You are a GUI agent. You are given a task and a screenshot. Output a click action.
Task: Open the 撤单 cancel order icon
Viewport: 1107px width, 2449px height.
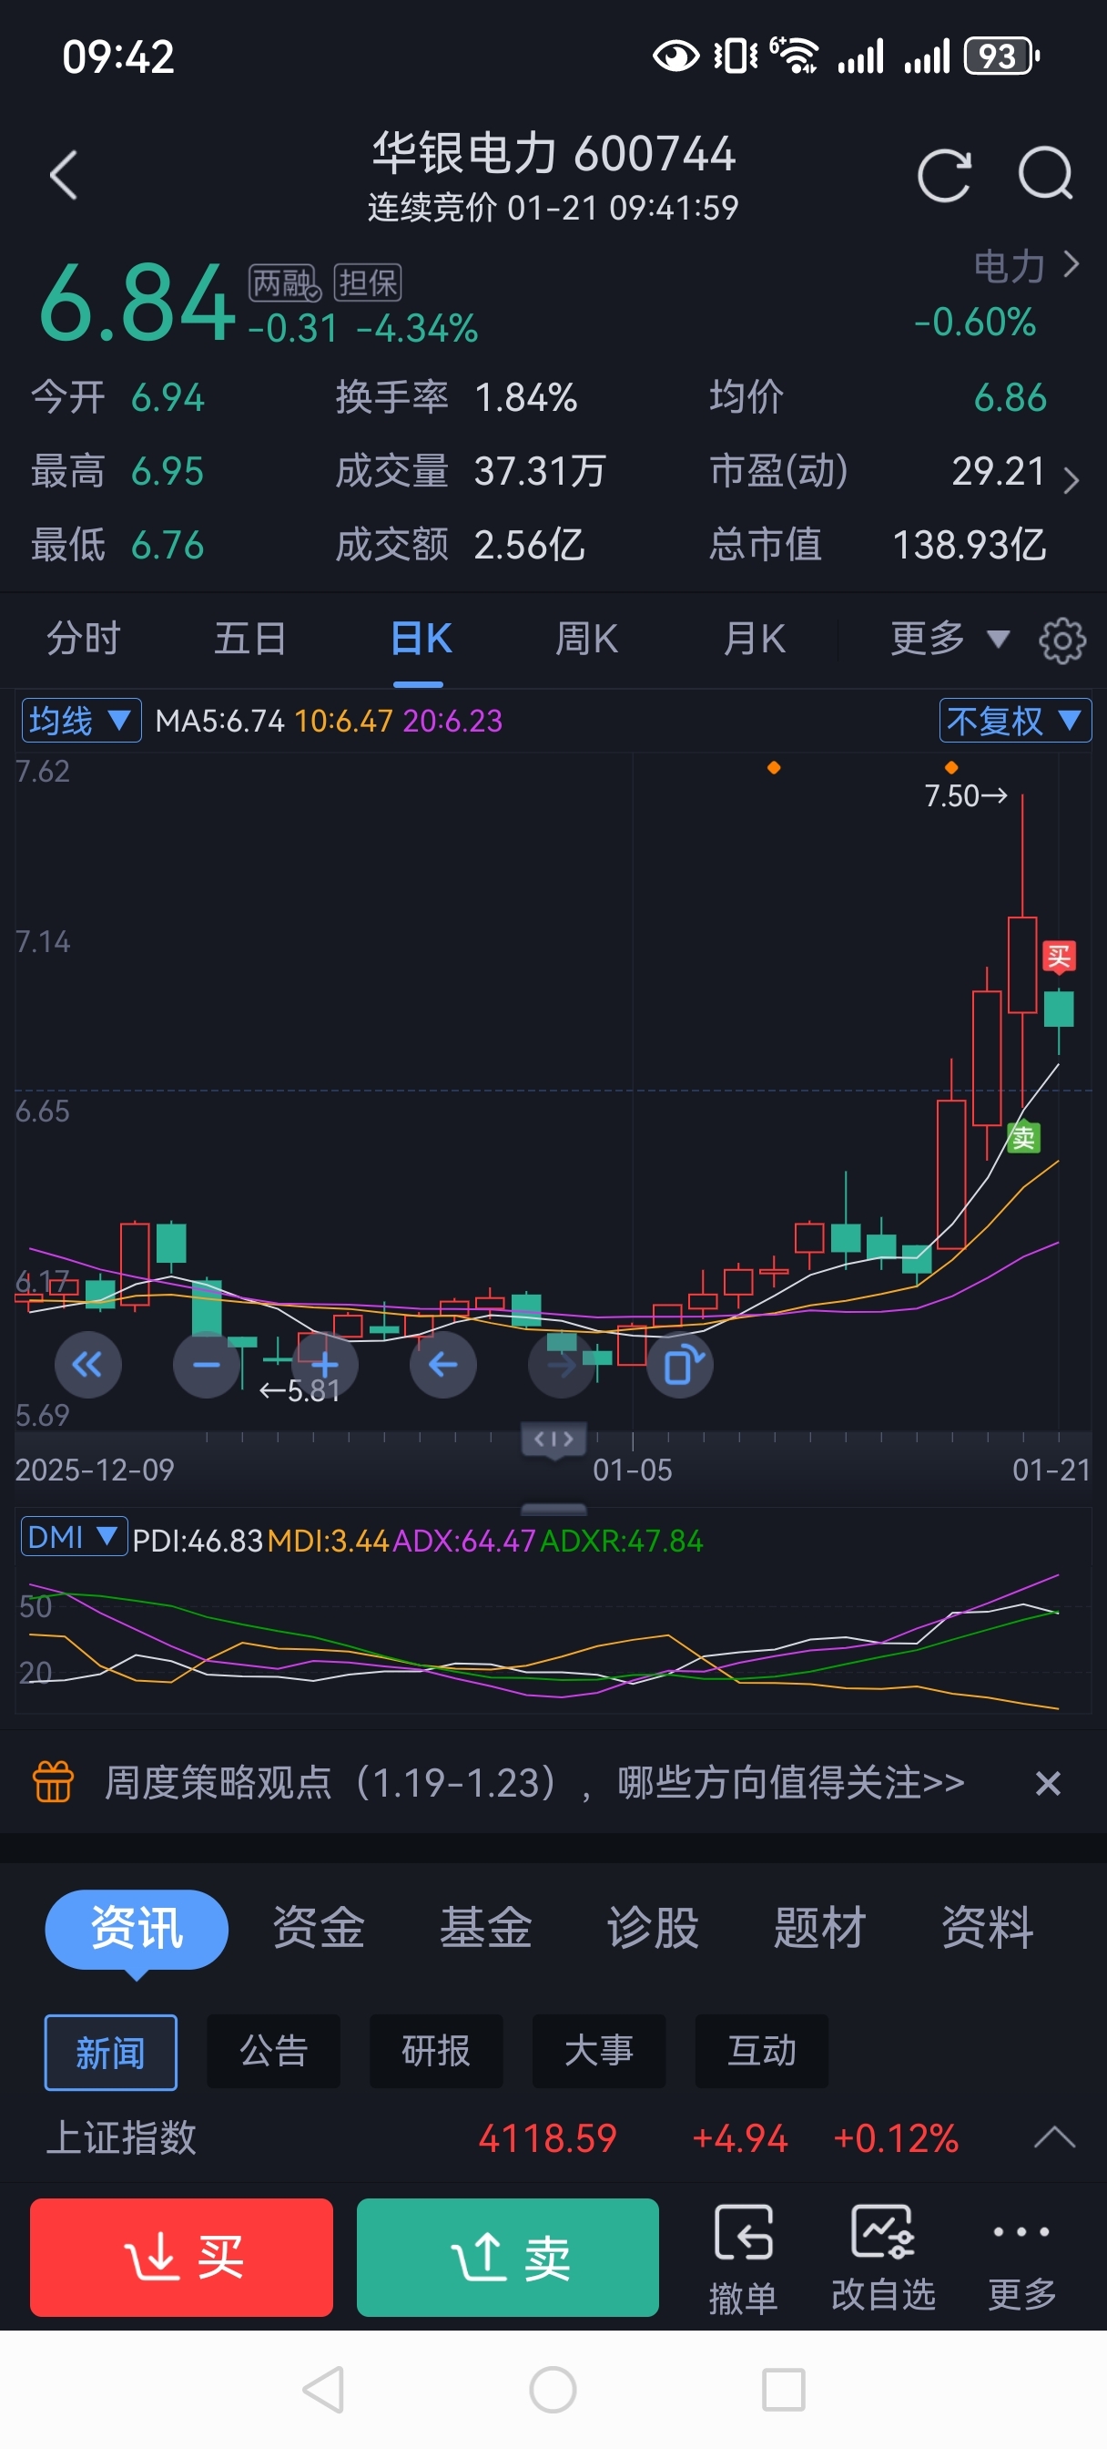(x=743, y=2257)
